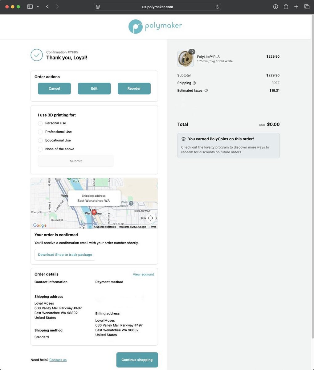Viewport: 314px width, 370px height.
Task: Click the map fullscreen toggle icon
Action: pyautogui.click(x=150, y=218)
